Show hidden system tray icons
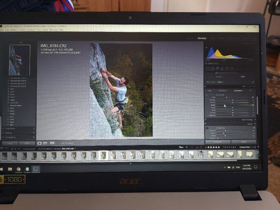280x210 pixels. click(x=225, y=167)
